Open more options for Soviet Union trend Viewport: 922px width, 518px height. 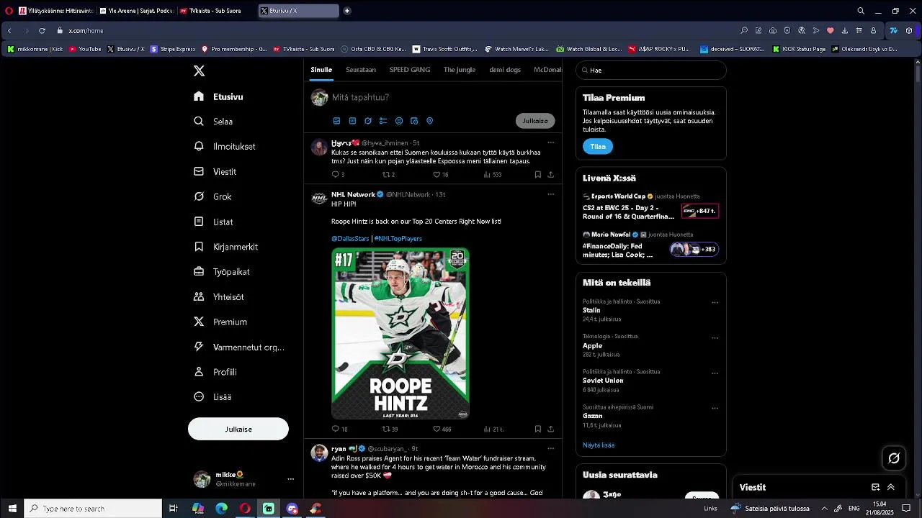point(715,373)
